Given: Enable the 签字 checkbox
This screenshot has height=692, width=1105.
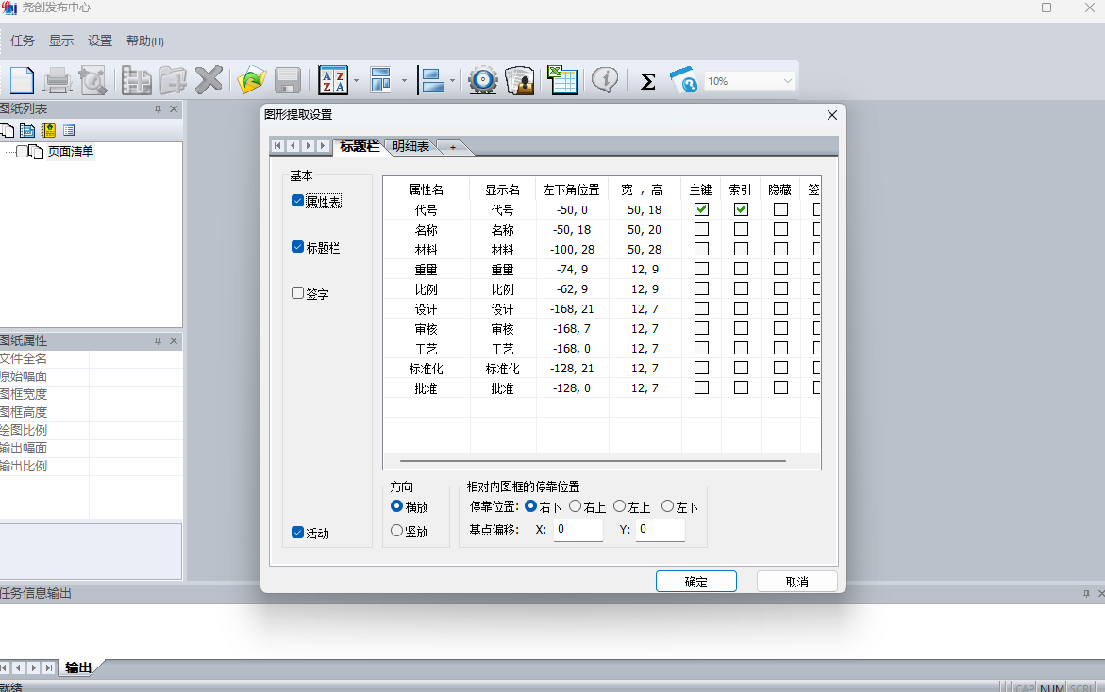Looking at the screenshot, I should [x=297, y=293].
